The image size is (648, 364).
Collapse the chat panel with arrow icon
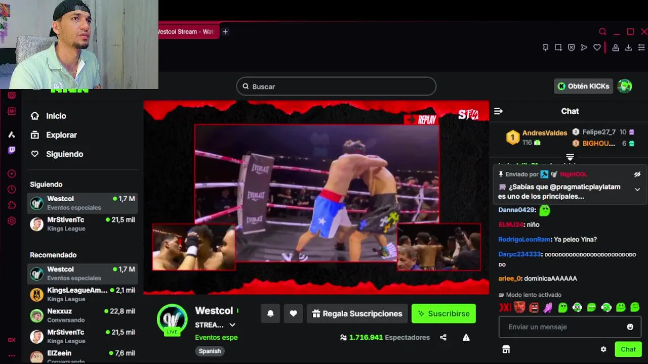click(x=498, y=111)
